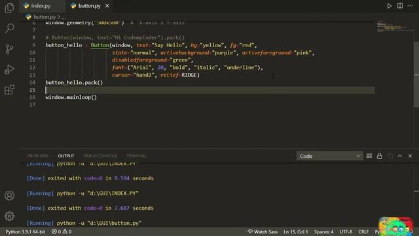Click the CRLF line ending selector
419x236 pixels.
pos(363,231)
